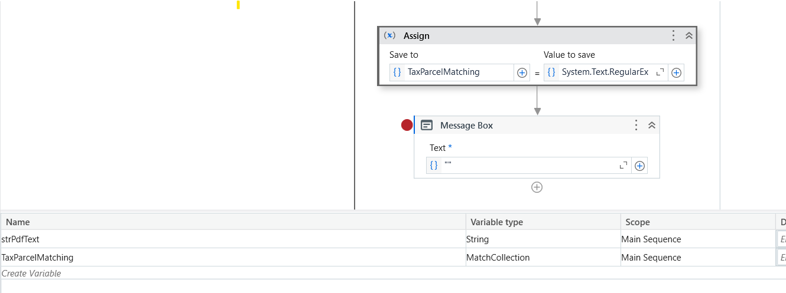The image size is (786, 293).
Task: Click plus button beside TaxParcelMatching field
Action: [x=522, y=73]
